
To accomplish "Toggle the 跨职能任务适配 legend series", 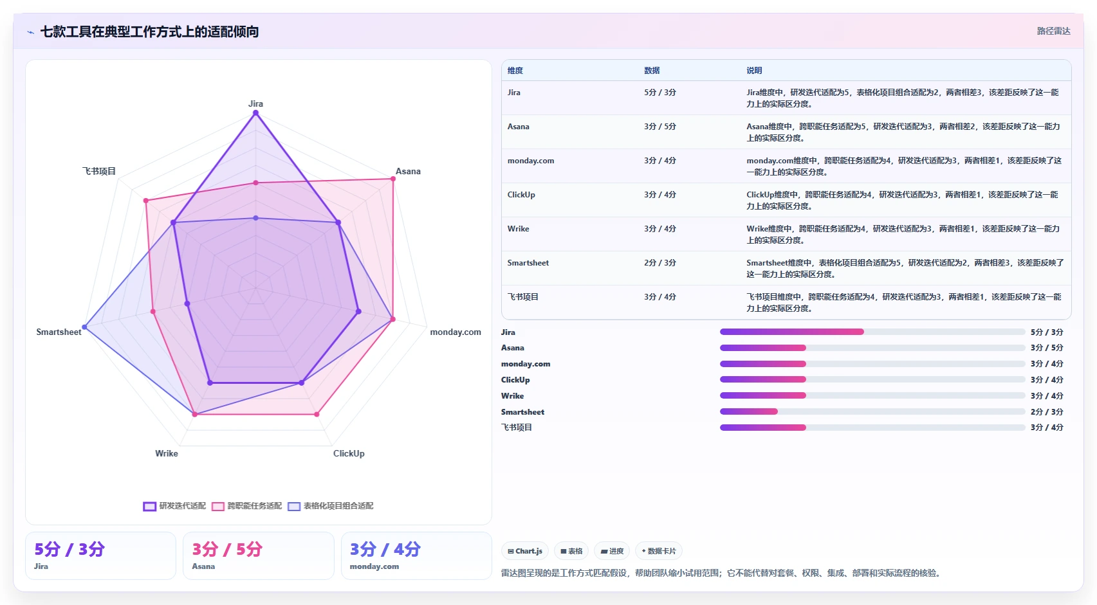I will click(246, 506).
